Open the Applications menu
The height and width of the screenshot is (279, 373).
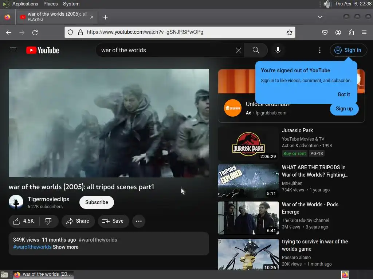25,4
